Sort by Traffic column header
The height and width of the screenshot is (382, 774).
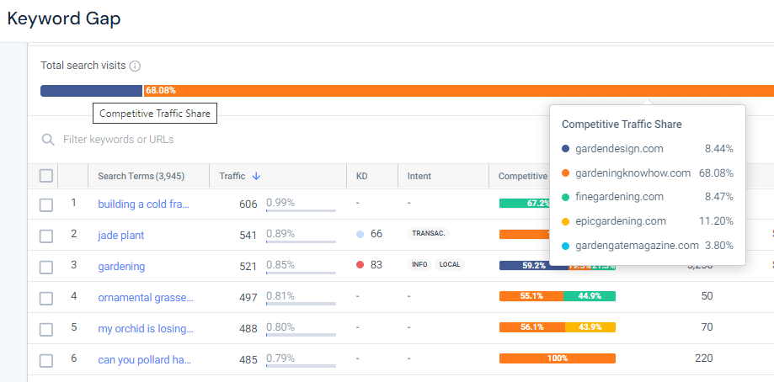click(232, 176)
